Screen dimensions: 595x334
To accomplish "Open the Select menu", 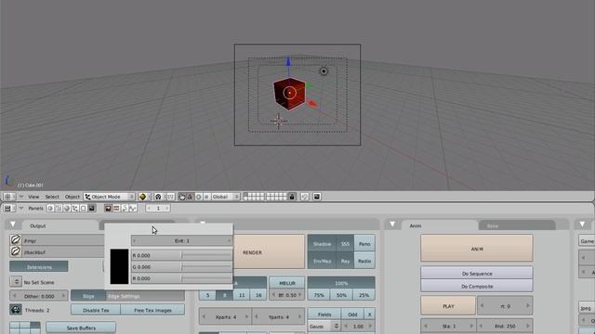I will 52,197.
